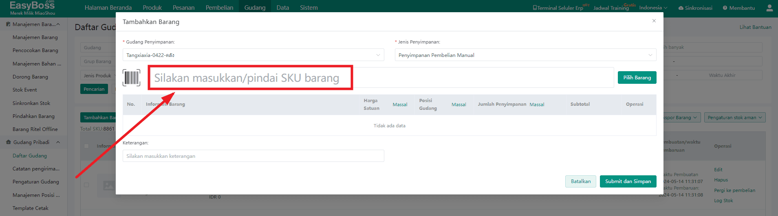The image size is (778, 216).
Task: Click the Pencarian button
Action: coord(94,89)
